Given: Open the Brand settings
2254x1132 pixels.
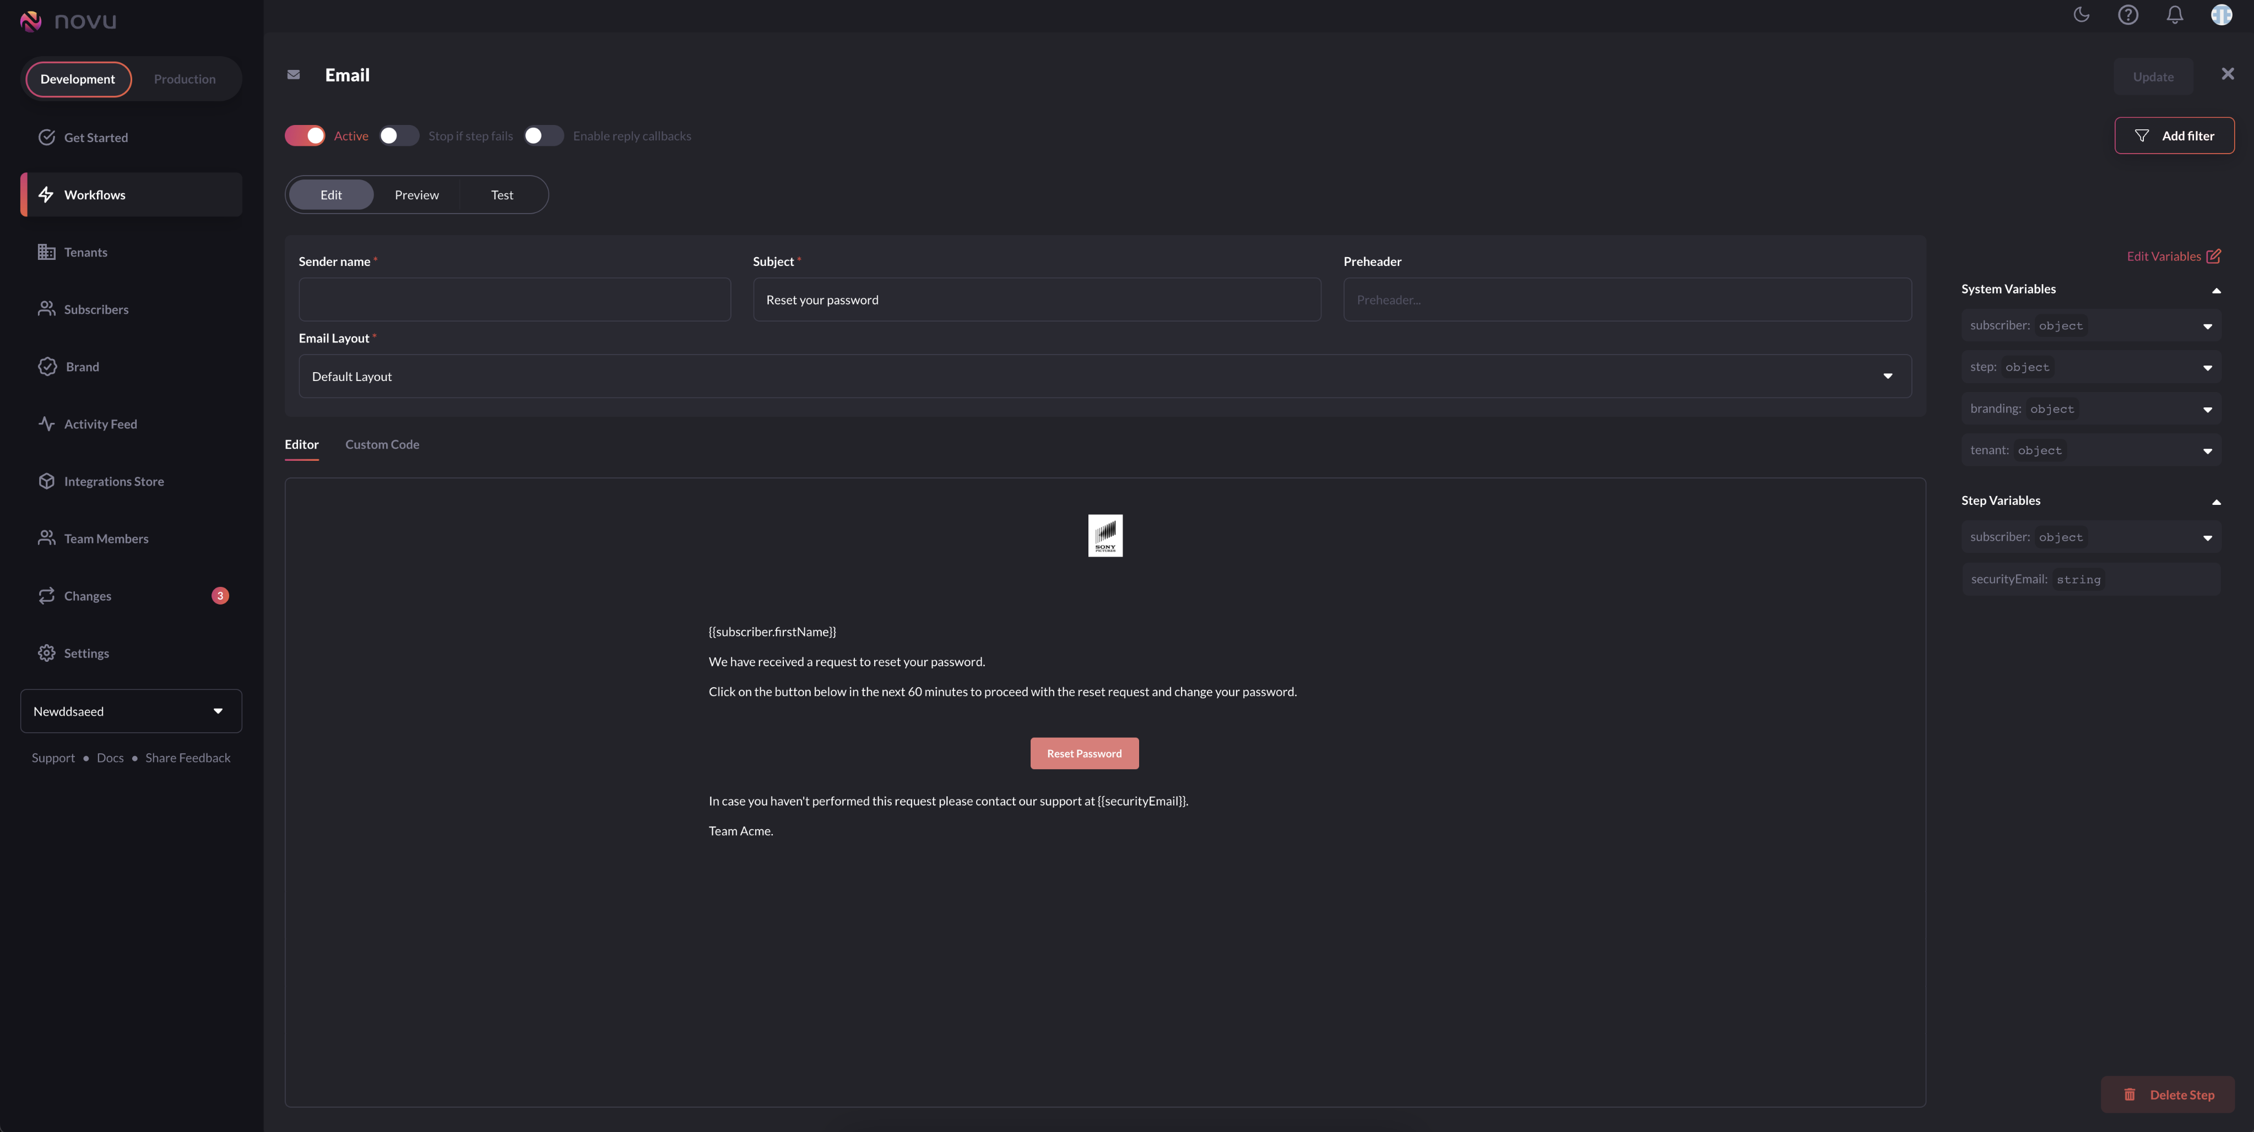Looking at the screenshot, I should [x=82, y=367].
